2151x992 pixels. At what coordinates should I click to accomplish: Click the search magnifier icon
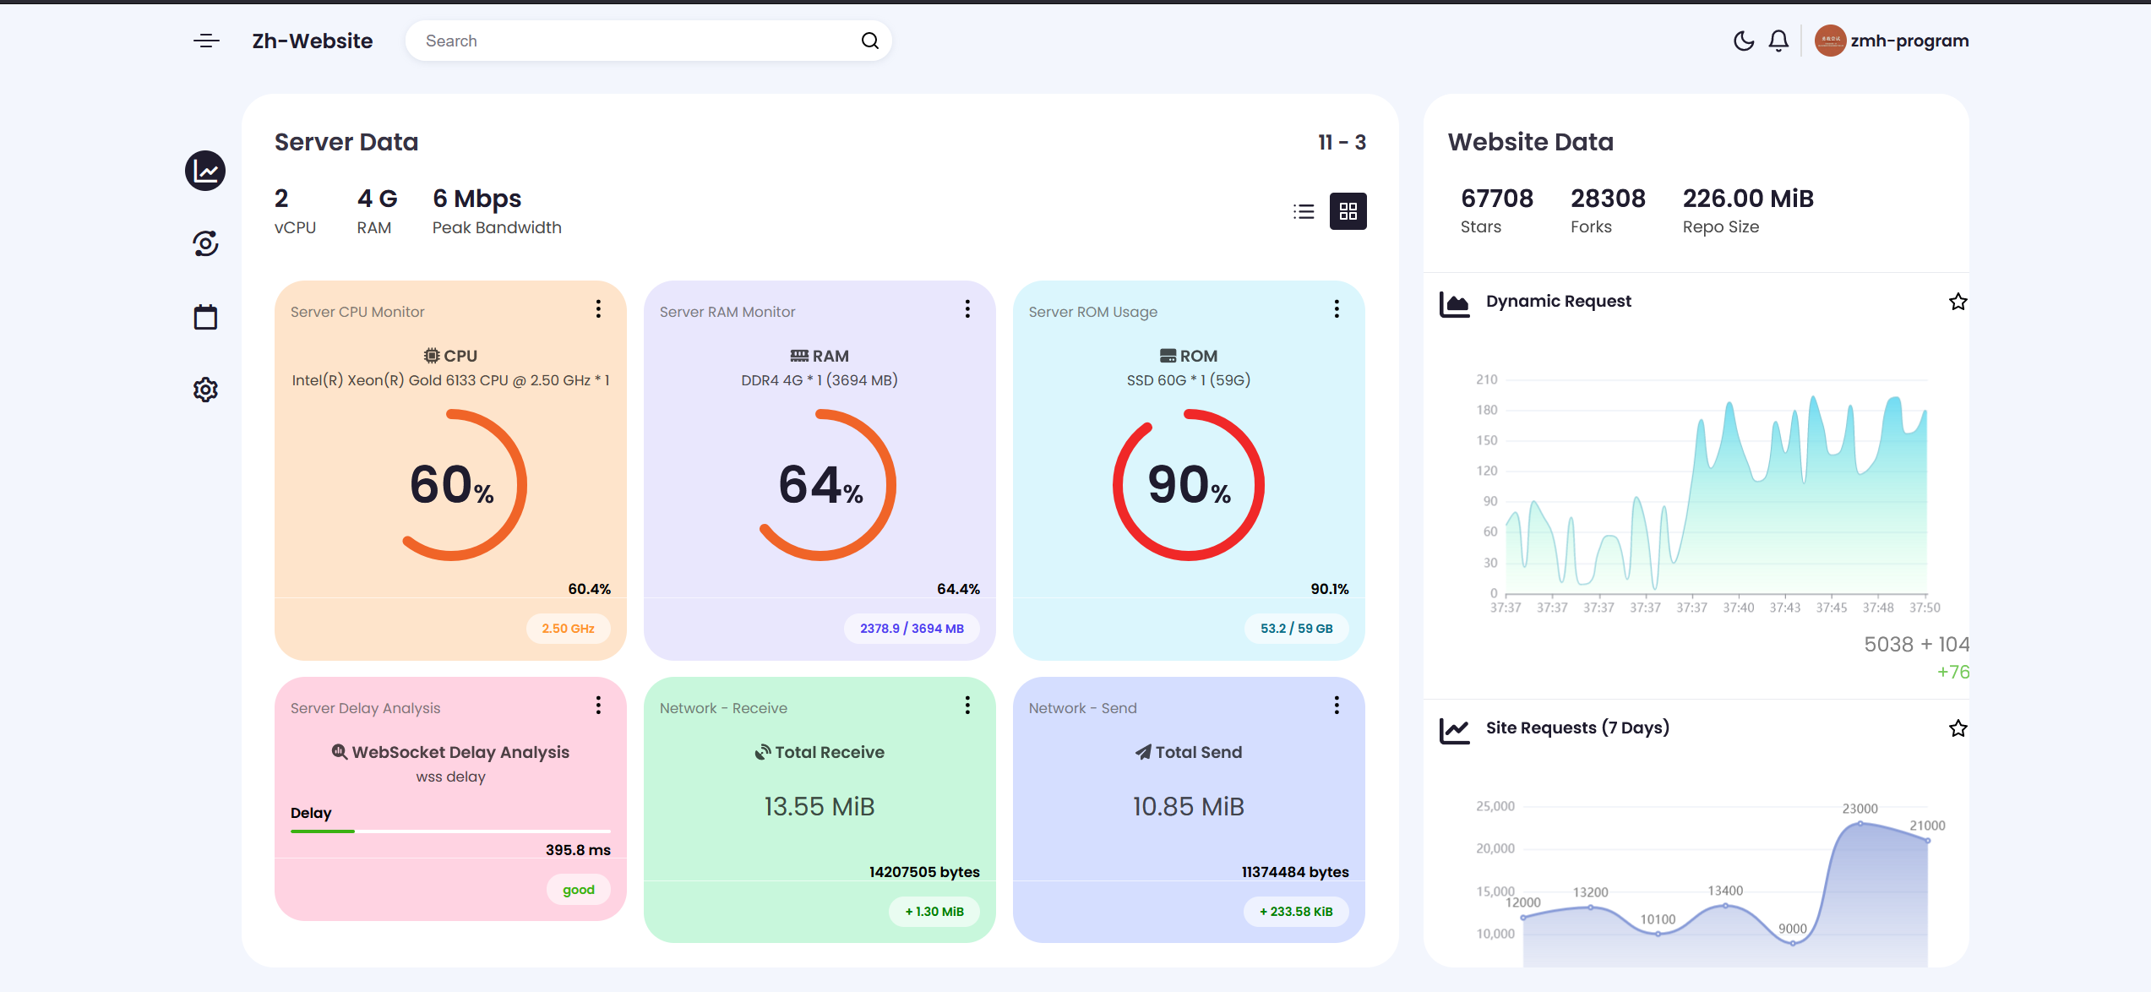[x=869, y=41]
